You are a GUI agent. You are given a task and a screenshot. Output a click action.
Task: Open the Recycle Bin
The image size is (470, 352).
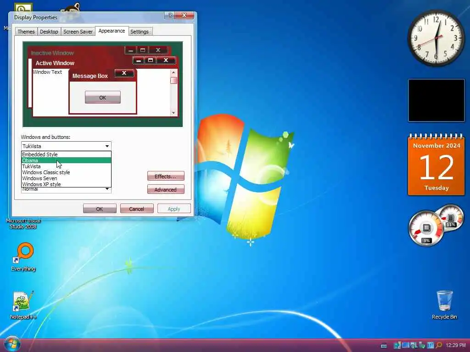click(444, 305)
